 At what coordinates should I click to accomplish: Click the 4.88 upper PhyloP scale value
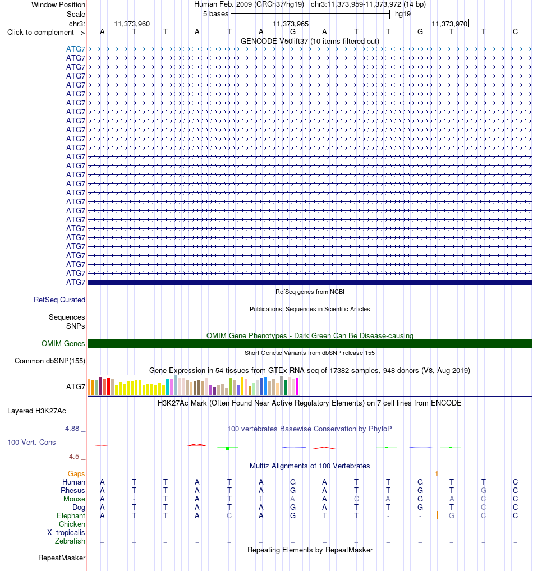click(x=72, y=429)
